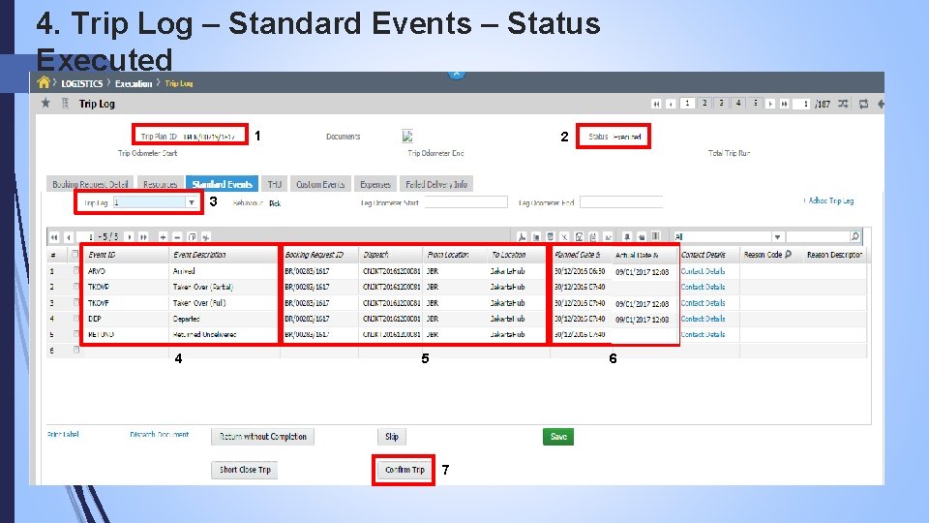Add a row with the plus icon
This screenshot has height=523, width=929.
[x=163, y=237]
